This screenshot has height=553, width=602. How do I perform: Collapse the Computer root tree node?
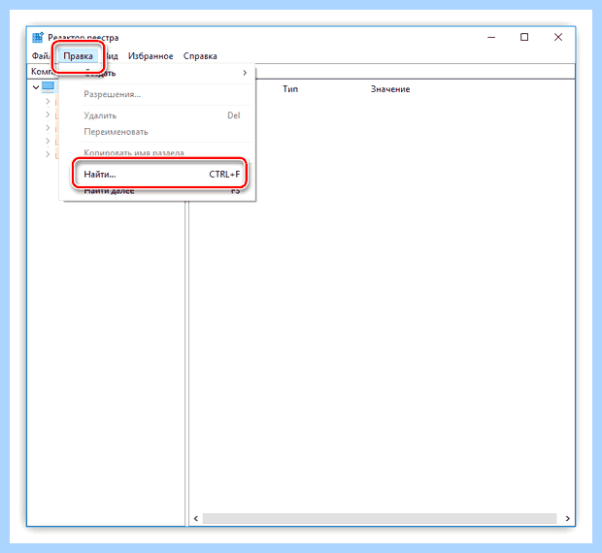tap(36, 87)
